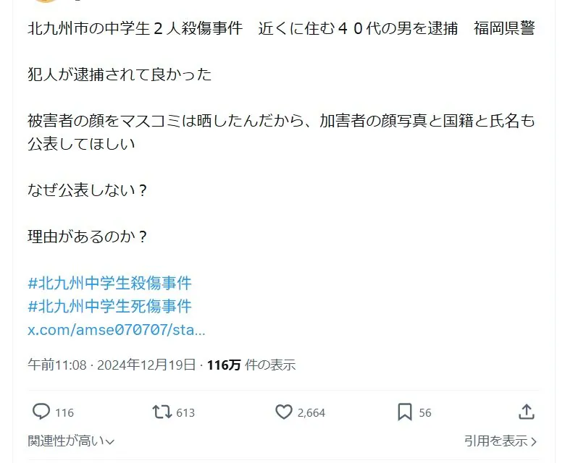
Task: Expand the 関連性が高い sort dropdown
Action: tap(70, 441)
